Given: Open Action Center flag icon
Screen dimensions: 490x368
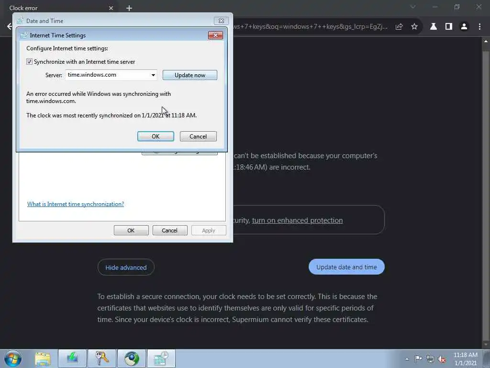Looking at the screenshot, I should click(418, 359).
